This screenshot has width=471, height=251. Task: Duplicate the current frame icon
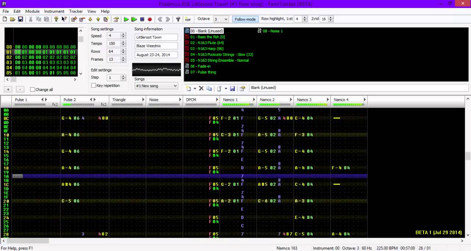point(106,19)
